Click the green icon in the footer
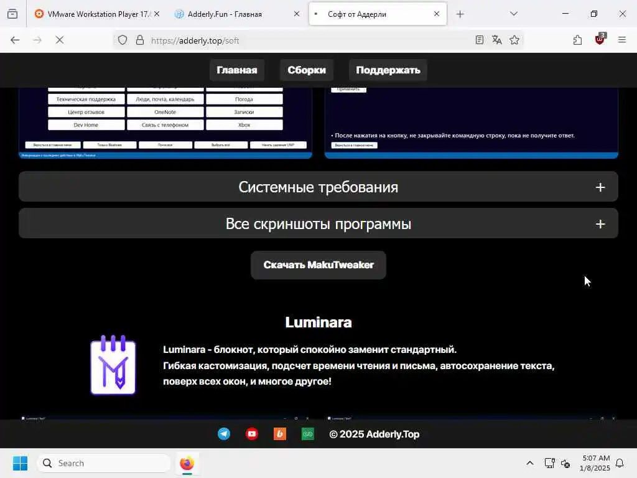This screenshot has height=478, width=637. pyautogui.click(x=308, y=434)
